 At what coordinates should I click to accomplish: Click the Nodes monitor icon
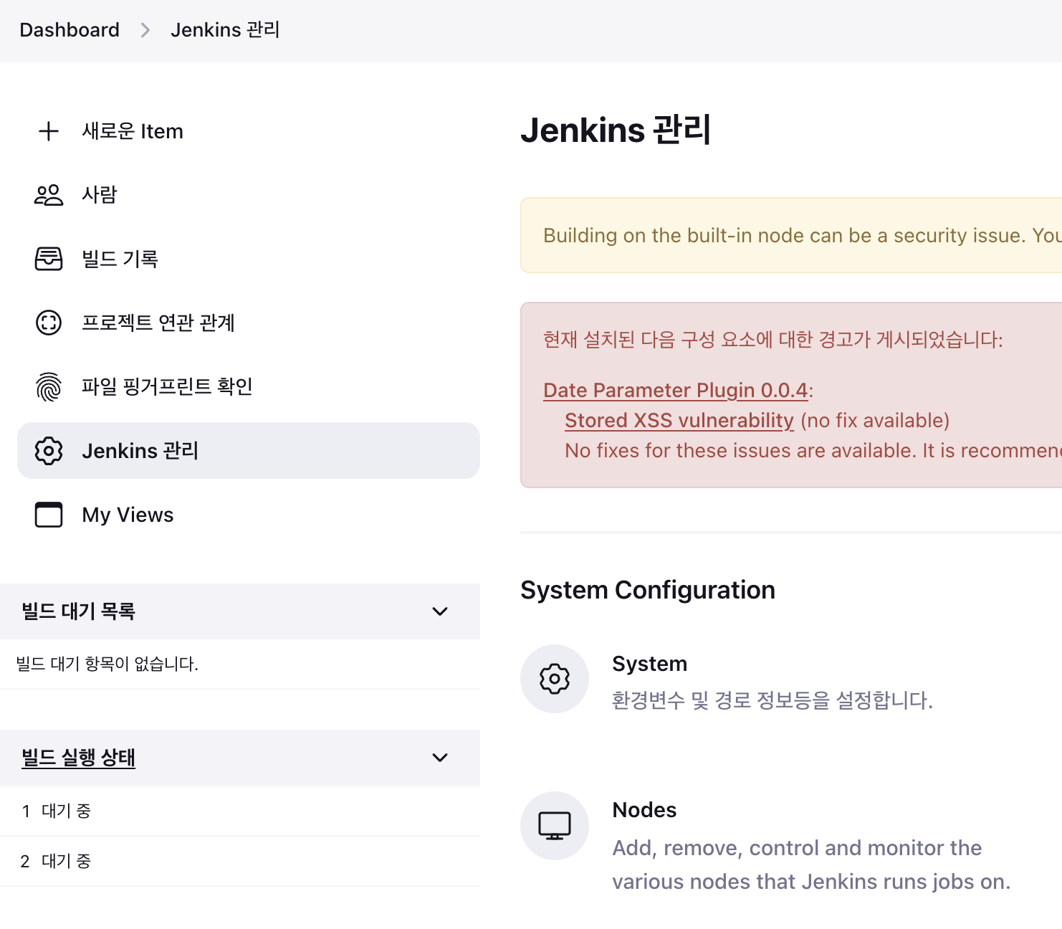555,826
